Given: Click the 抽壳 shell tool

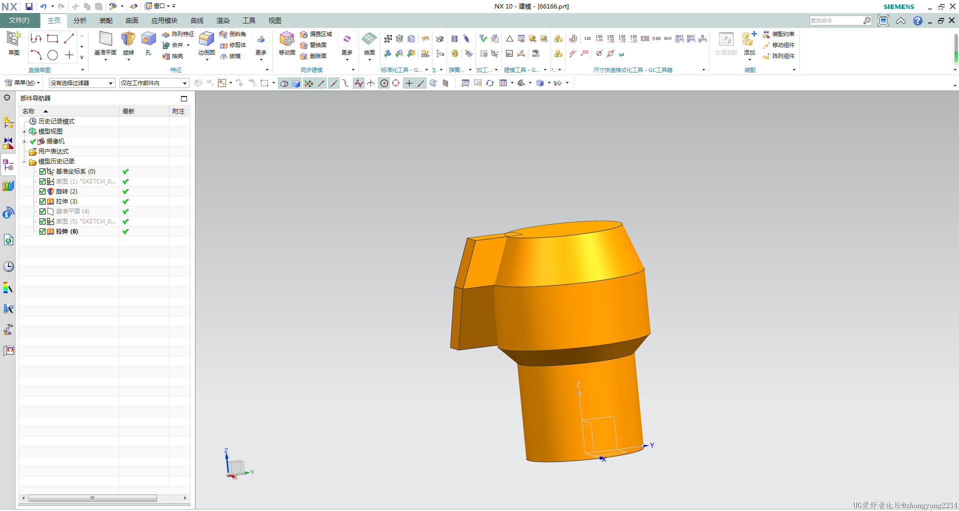Looking at the screenshot, I should click(x=173, y=56).
